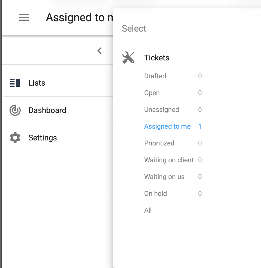The width and height of the screenshot is (261, 268).
Task: Select All tickets option
Action: pyautogui.click(x=148, y=210)
